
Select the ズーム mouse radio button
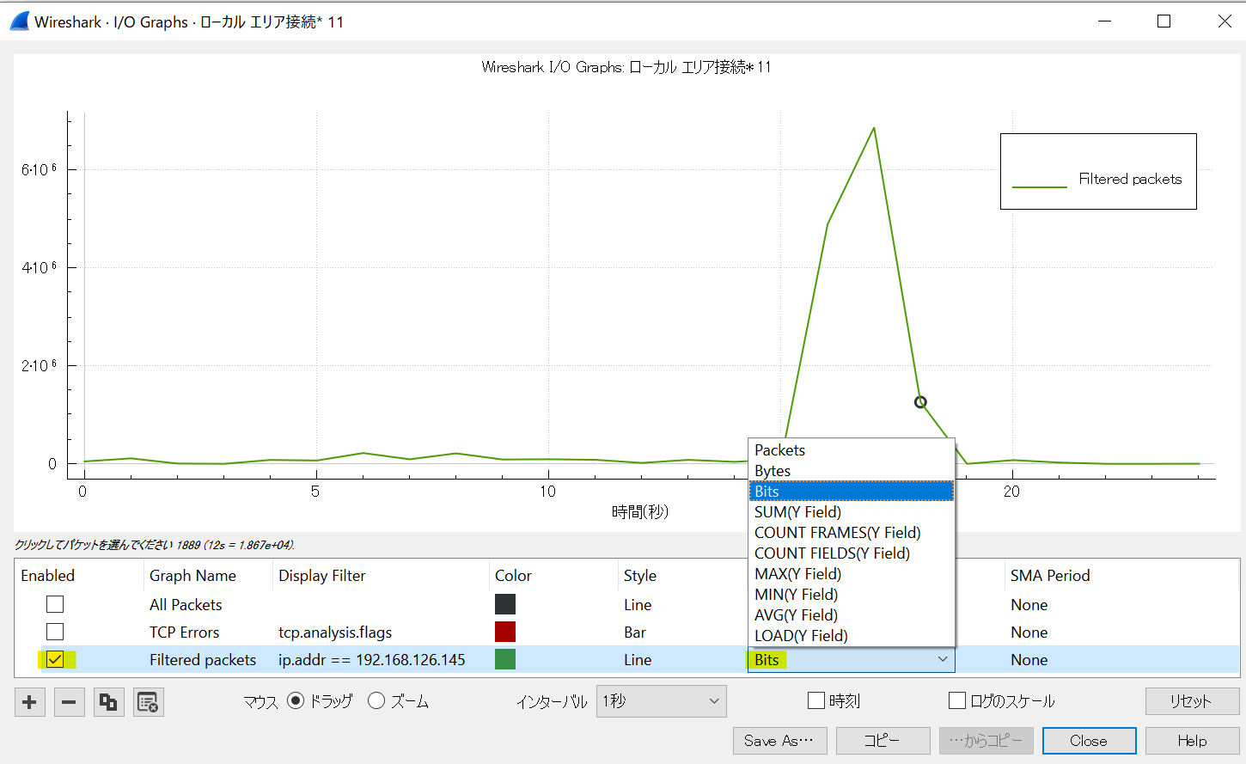pos(376,701)
